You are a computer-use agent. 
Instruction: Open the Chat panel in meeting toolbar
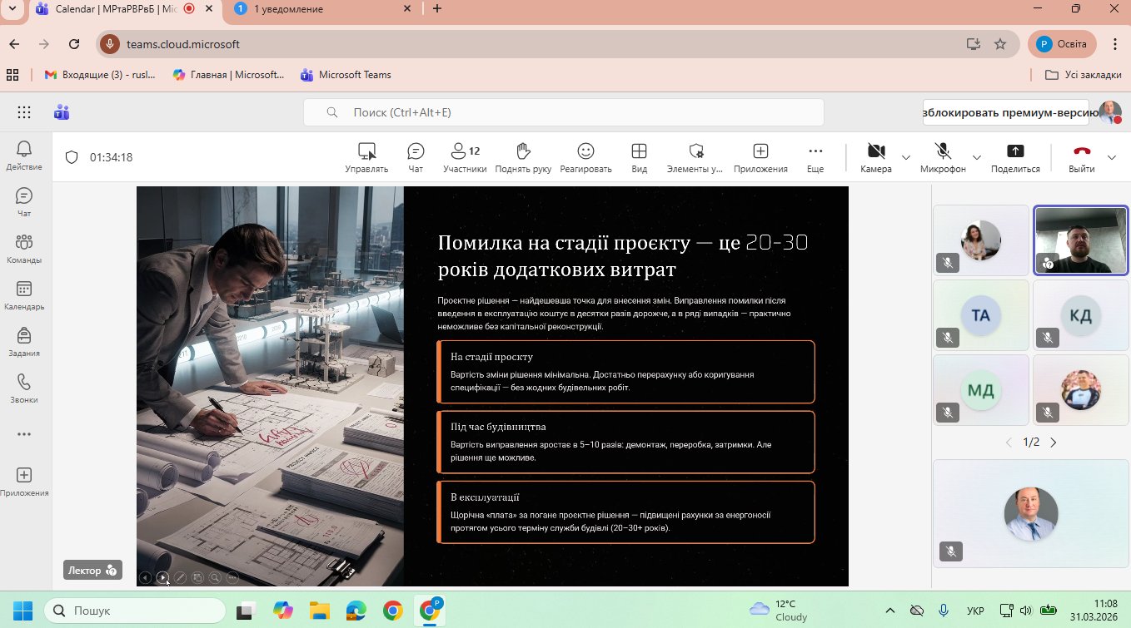coord(416,157)
